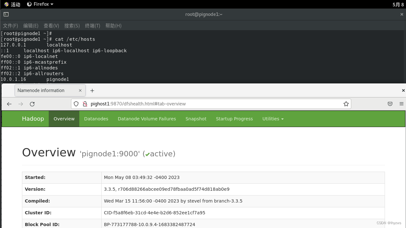This screenshot has width=406, height=228.
Task: Click the '10.0.1.16 pignode1' hosts line
Action: click(x=35, y=79)
